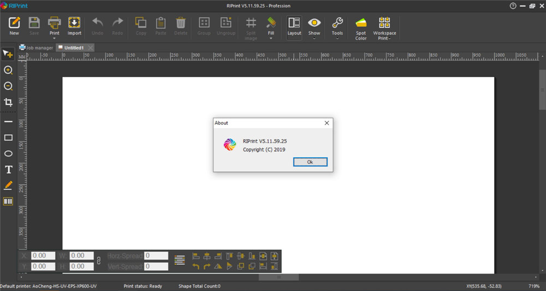Close the Untitled1 tab
Screen dimensions: 546x291
click(90, 47)
